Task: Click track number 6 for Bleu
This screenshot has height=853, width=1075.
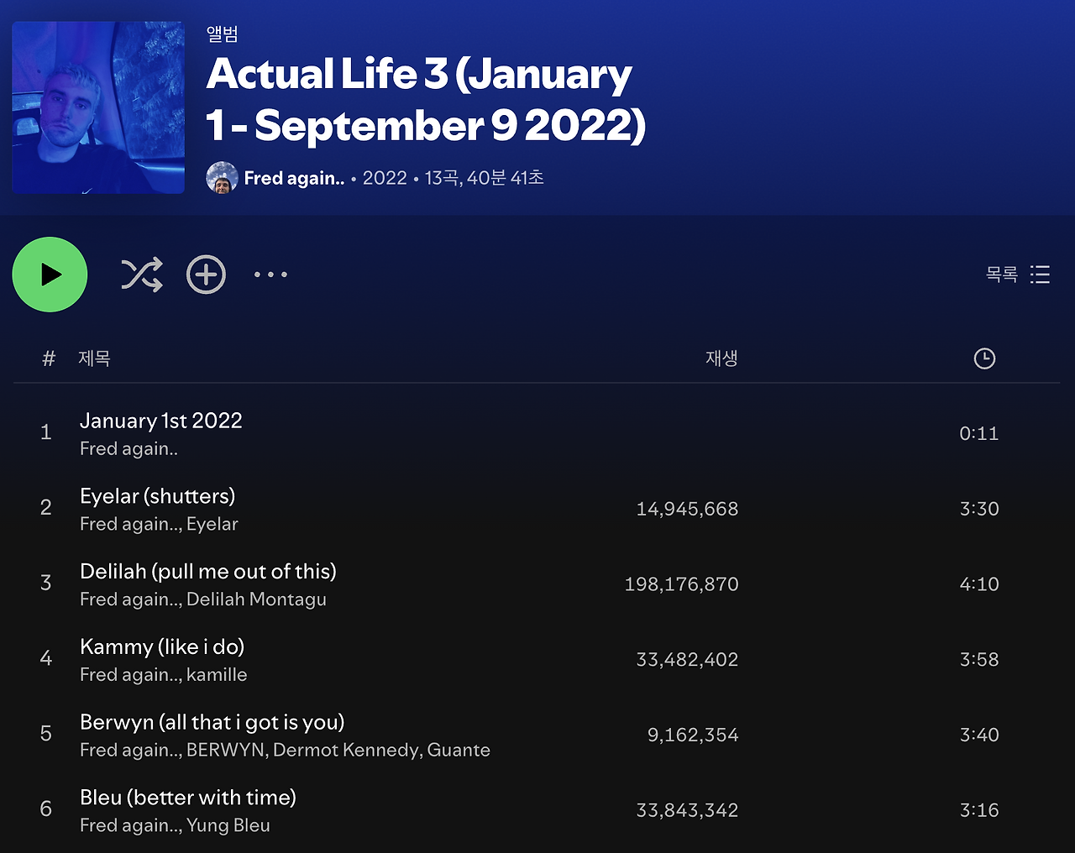Action: (46, 809)
